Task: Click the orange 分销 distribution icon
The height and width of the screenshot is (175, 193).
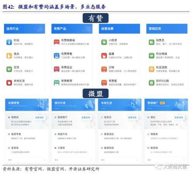Action: [104, 69]
